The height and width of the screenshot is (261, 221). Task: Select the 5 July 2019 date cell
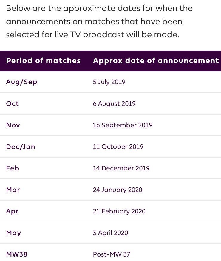tap(109, 82)
